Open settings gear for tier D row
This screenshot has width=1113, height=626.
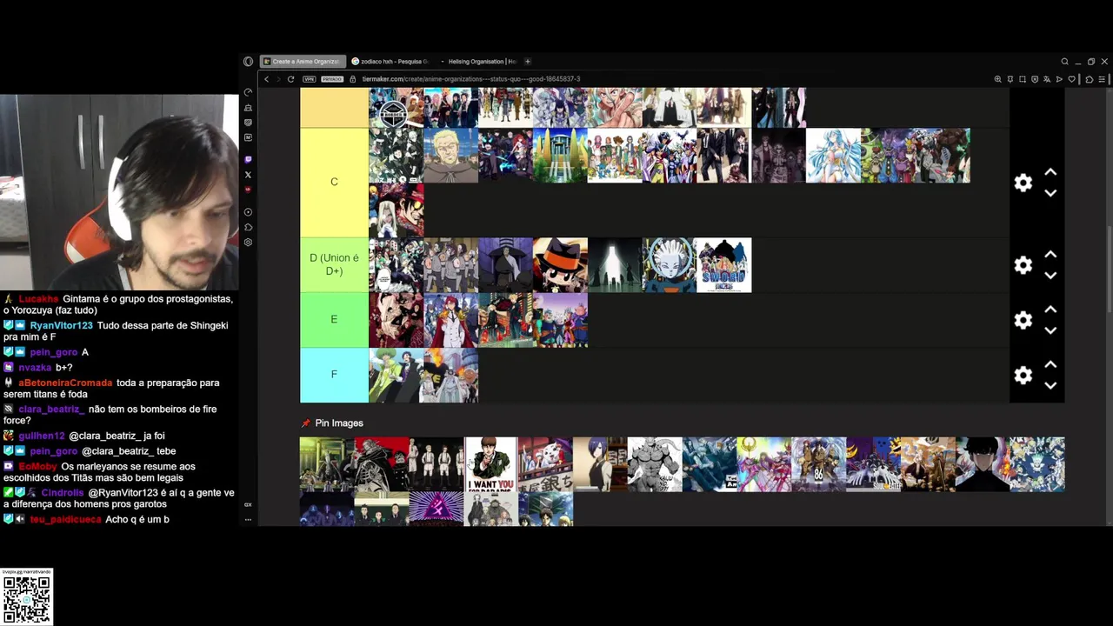tap(1023, 265)
